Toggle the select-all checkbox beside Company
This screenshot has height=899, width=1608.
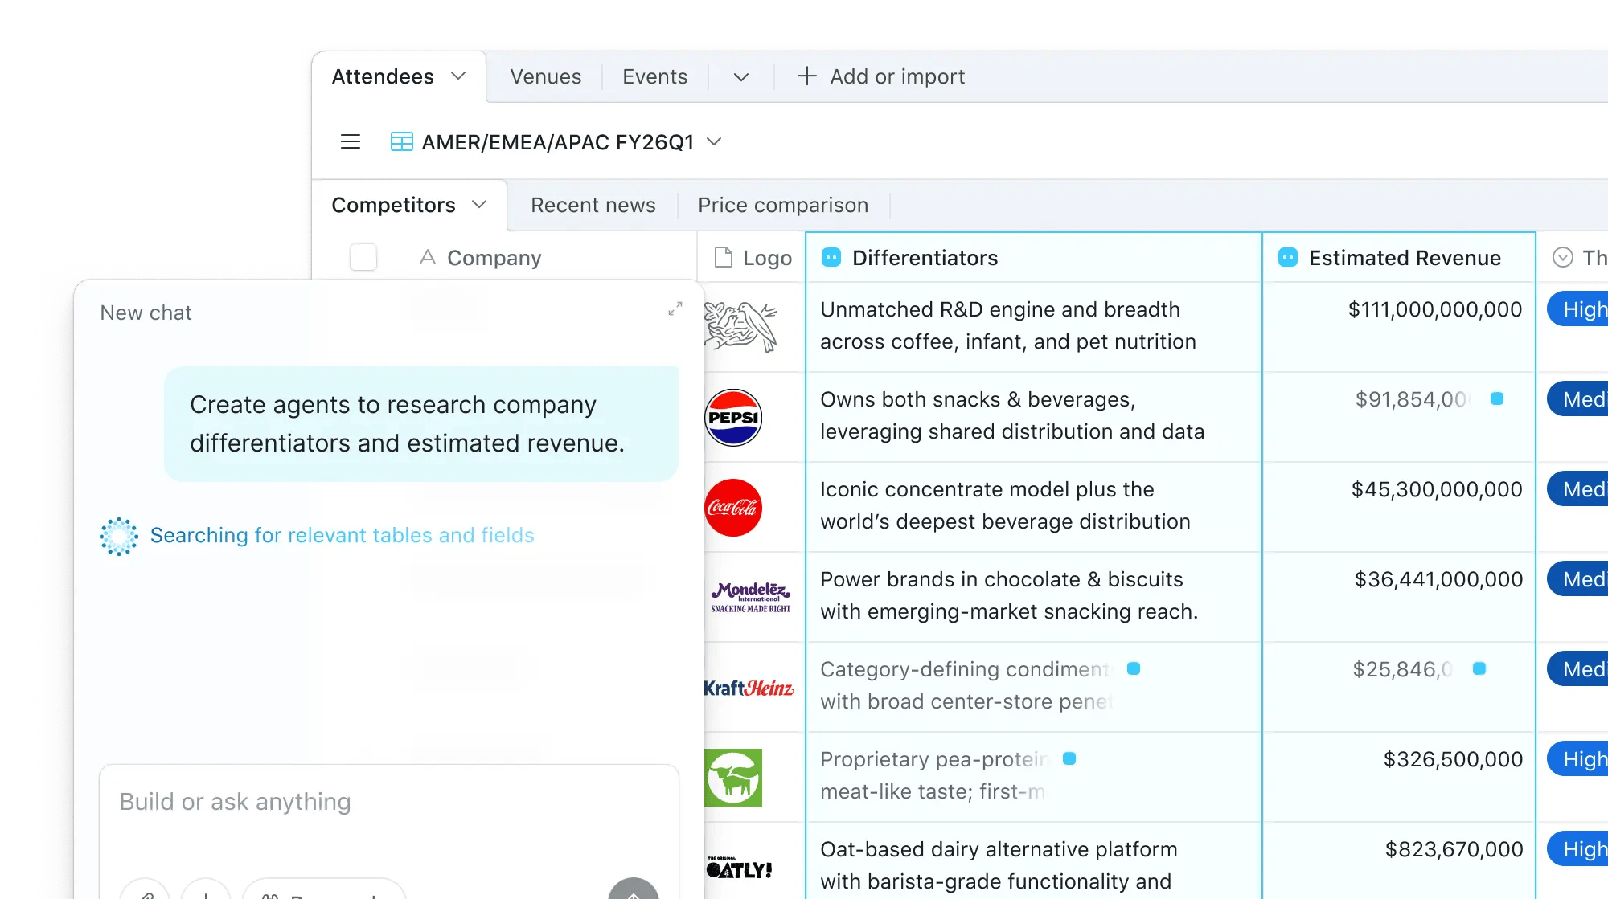click(363, 257)
